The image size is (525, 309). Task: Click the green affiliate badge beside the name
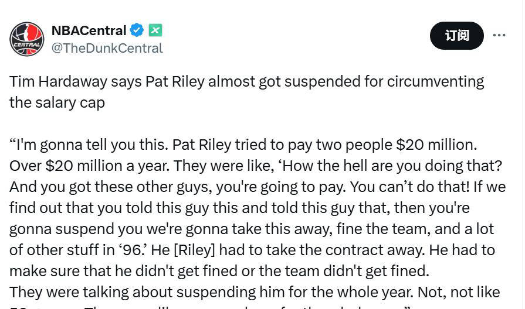[155, 30]
